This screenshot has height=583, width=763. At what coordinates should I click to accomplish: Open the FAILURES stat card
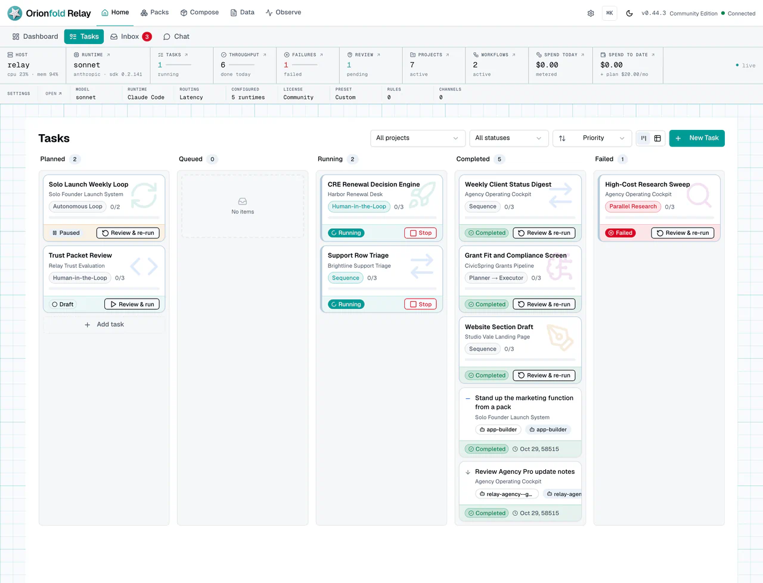click(308, 65)
